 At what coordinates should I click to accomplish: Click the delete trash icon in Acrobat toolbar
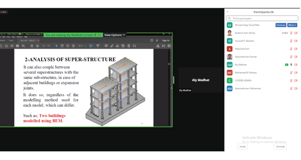pyautogui.click(x=129, y=46)
